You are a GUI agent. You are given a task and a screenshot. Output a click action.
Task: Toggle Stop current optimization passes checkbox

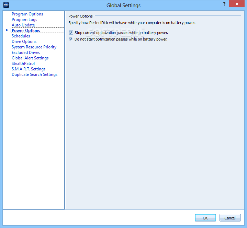coord(71,33)
